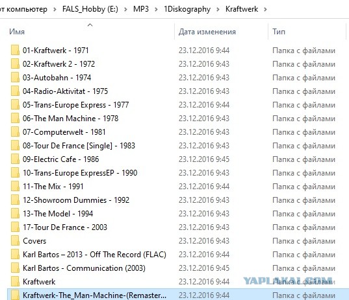
Task: Click date 23.12.2016 9:44 of 01-Kraftwerk - 1971
Action: [204, 51]
